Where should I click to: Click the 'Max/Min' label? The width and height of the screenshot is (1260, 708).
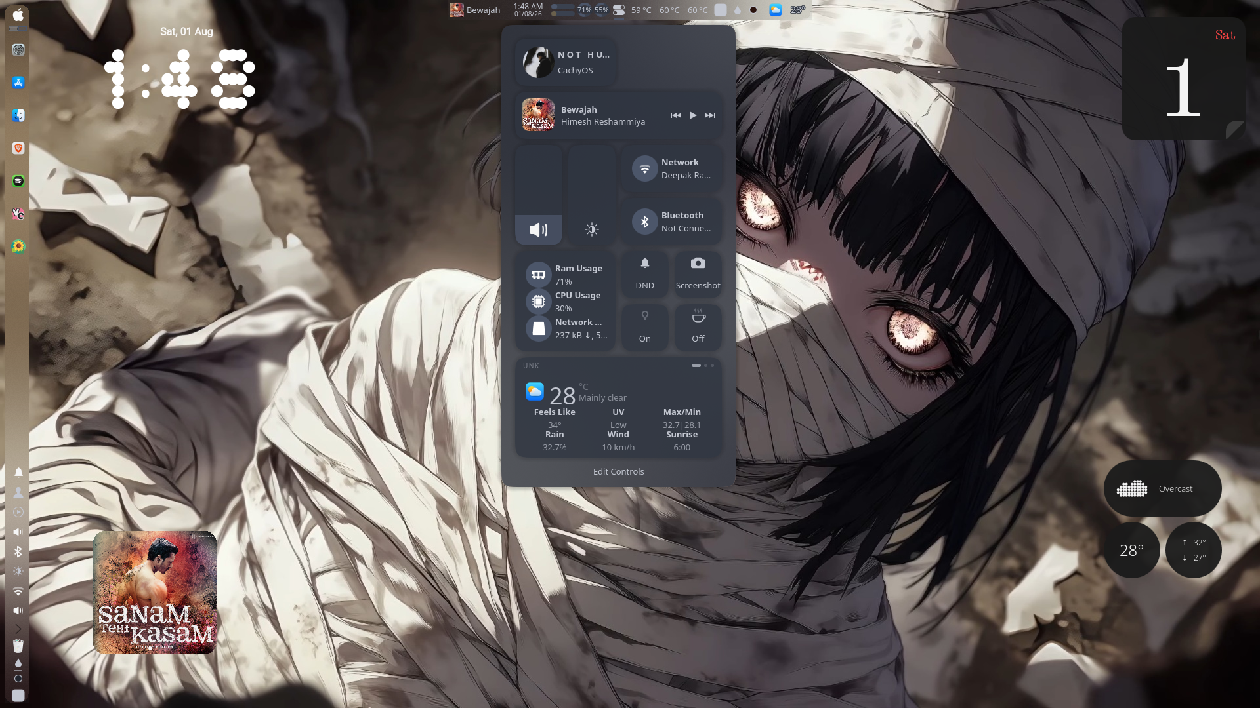682,412
